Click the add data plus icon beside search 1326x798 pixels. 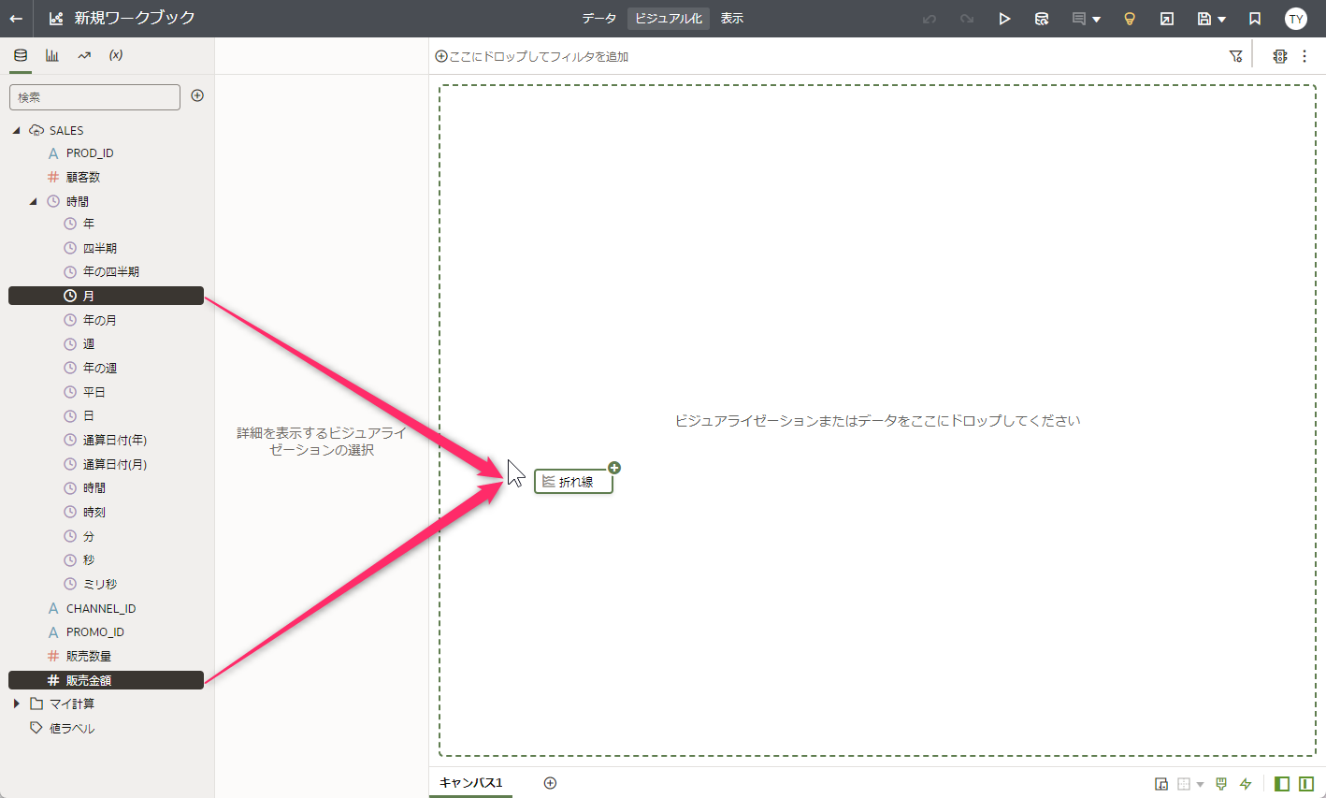coord(197,95)
